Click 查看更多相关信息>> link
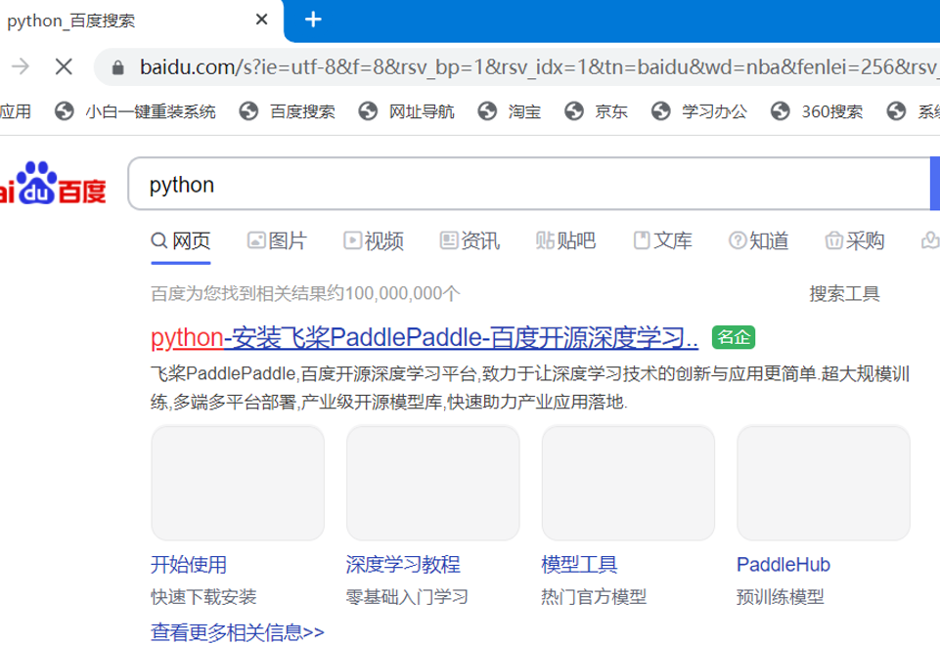This screenshot has width=940, height=645. (x=238, y=632)
